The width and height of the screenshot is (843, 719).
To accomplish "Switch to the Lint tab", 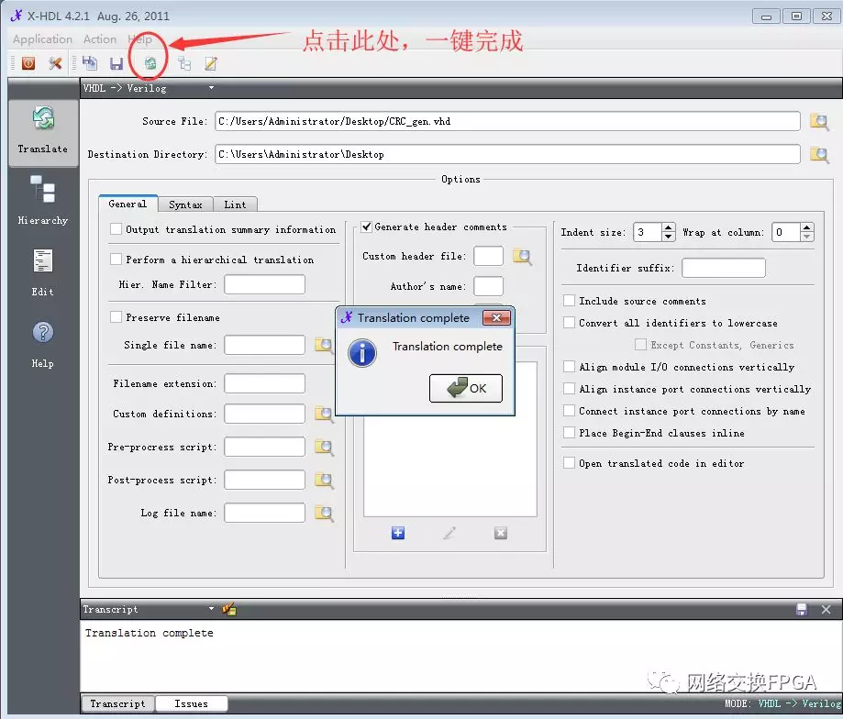I will point(235,205).
